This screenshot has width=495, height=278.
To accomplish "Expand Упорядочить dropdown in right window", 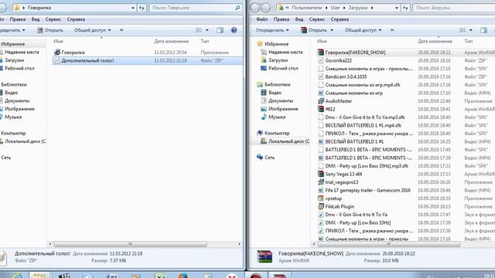I will (x=272, y=30).
